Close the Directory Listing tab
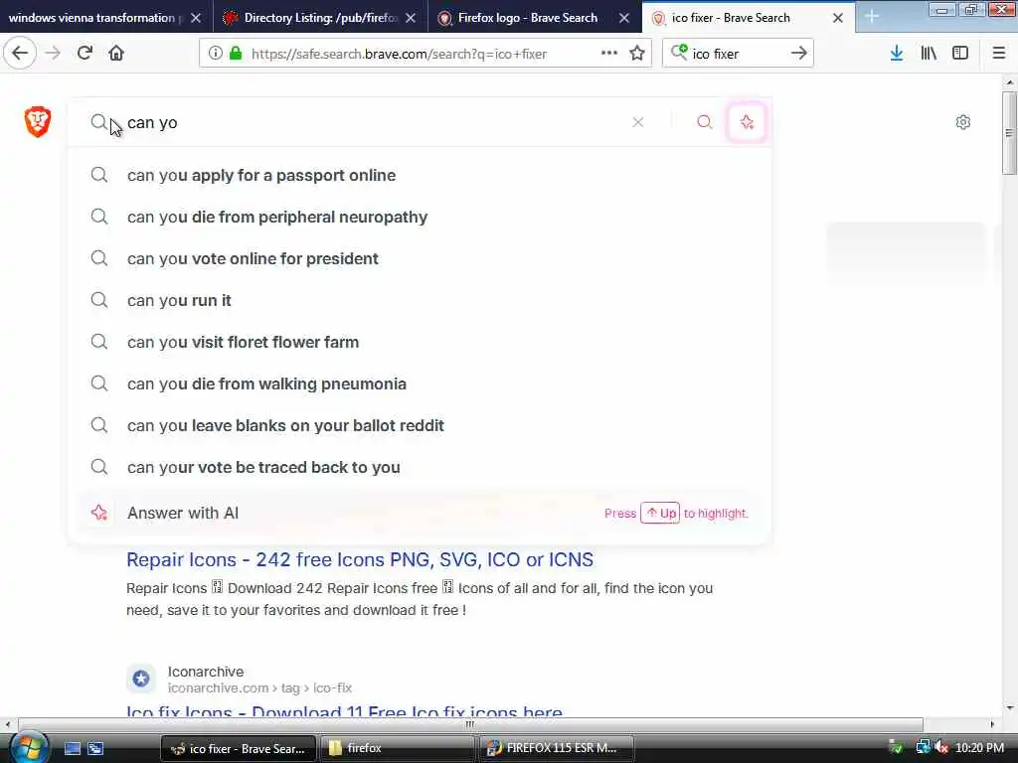Image resolution: width=1018 pixels, height=763 pixels. point(411,18)
